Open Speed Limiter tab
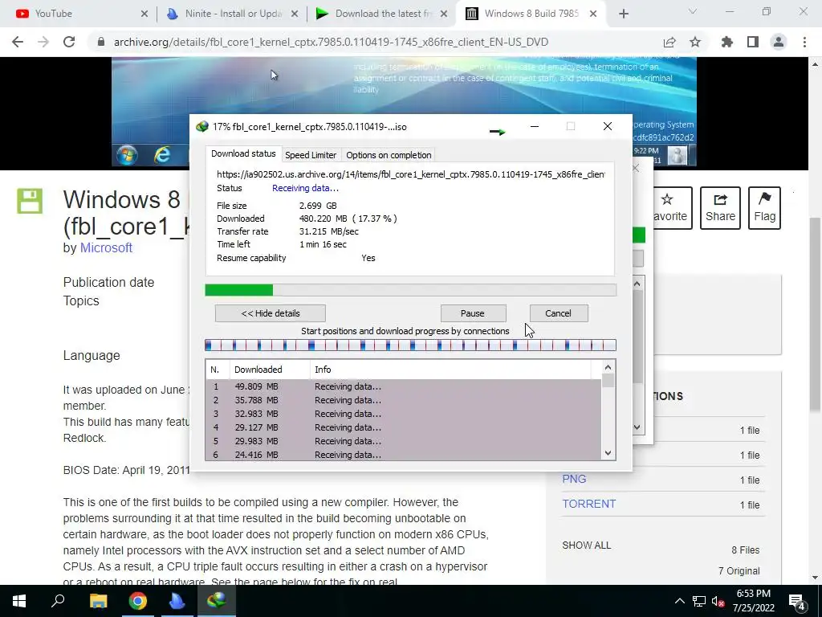822x617 pixels. 311,155
